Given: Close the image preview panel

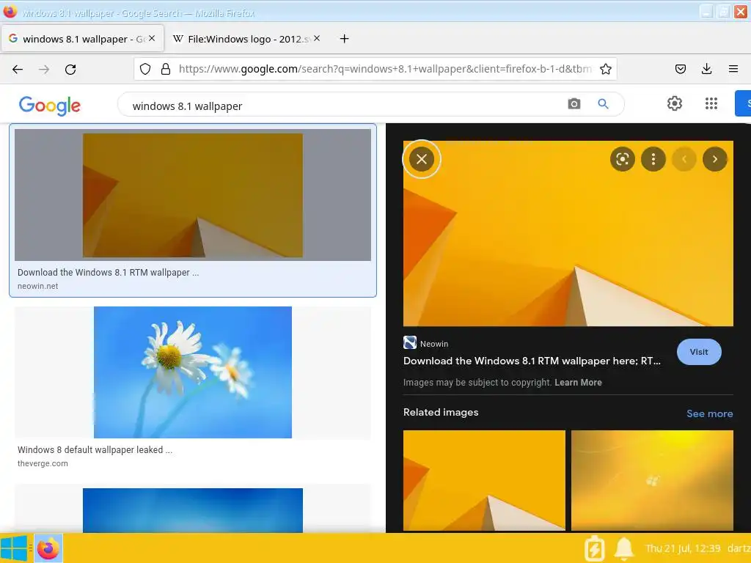Looking at the screenshot, I should tap(422, 159).
